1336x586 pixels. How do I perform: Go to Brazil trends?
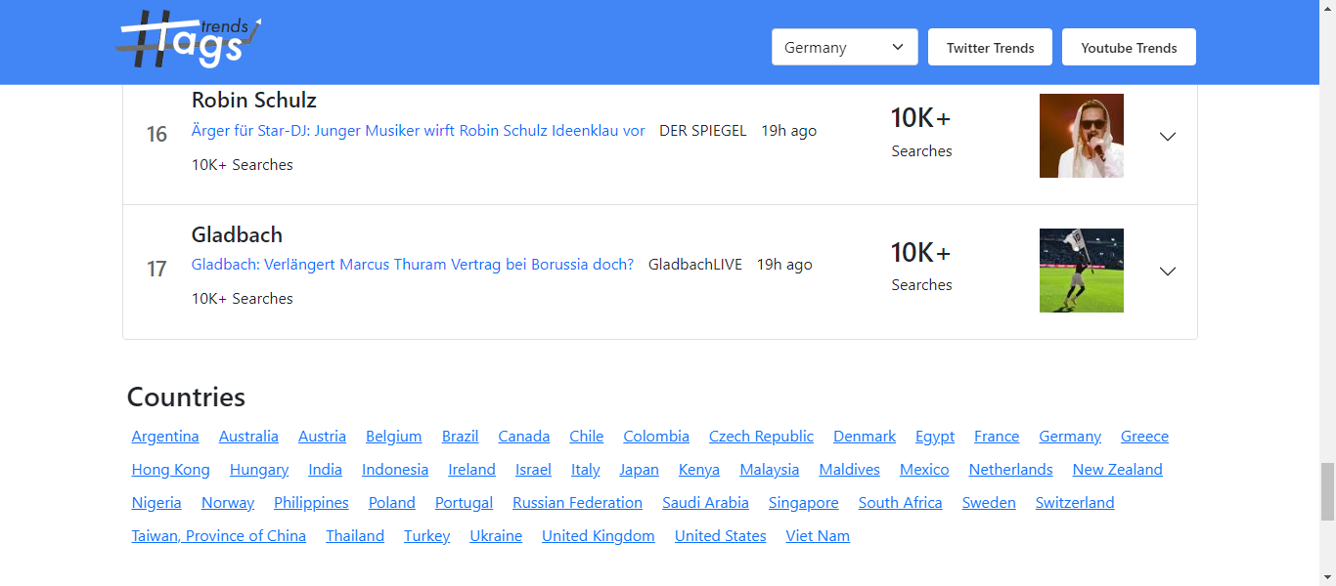(x=460, y=437)
